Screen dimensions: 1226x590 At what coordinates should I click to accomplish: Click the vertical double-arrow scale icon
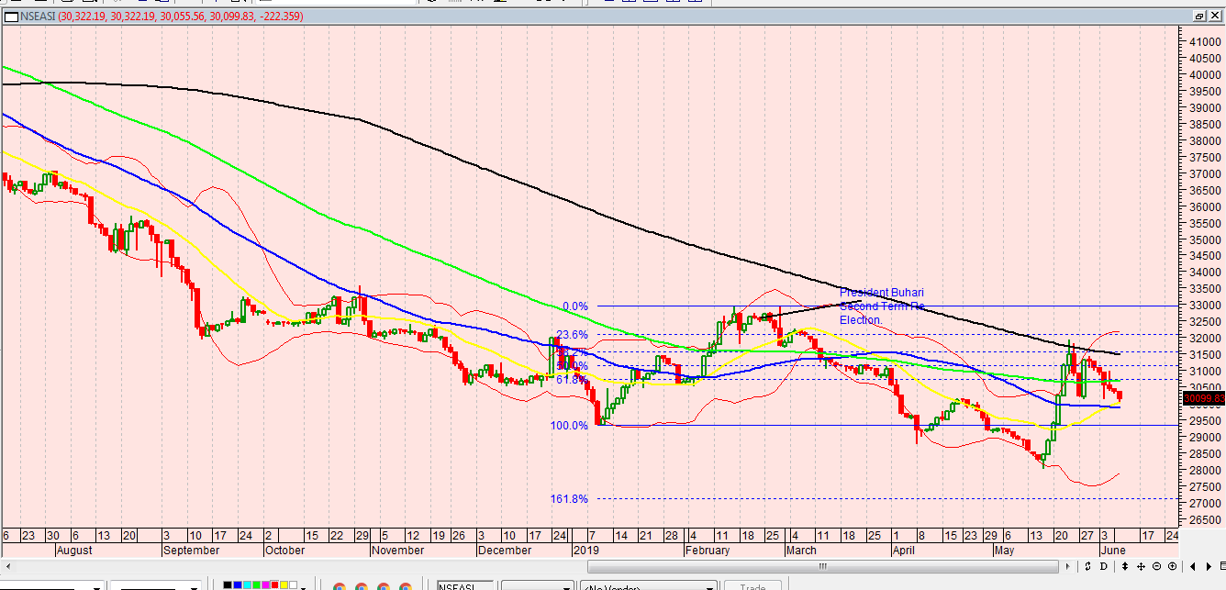click(1125, 566)
